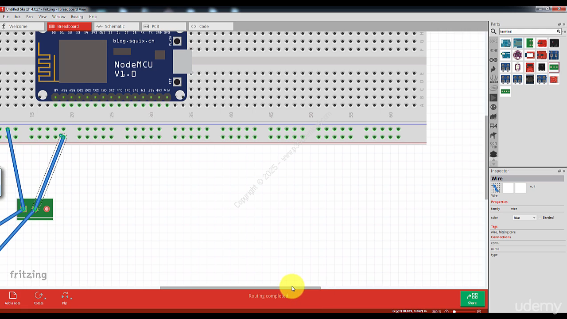Open the Window menu
Screen dimensions: 567x319
(58, 17)
